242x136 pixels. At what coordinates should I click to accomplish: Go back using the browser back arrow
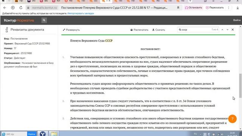pyautogui.click(x=5, y=8)
